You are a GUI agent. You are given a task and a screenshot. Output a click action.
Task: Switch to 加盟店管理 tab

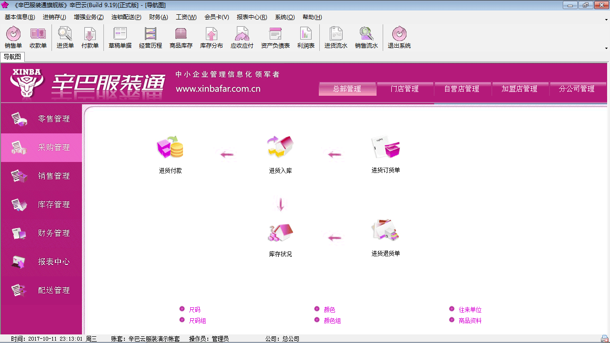click(x=519, y=89)
